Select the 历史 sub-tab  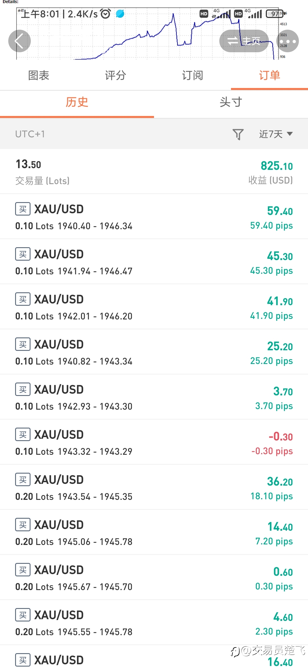77,102
